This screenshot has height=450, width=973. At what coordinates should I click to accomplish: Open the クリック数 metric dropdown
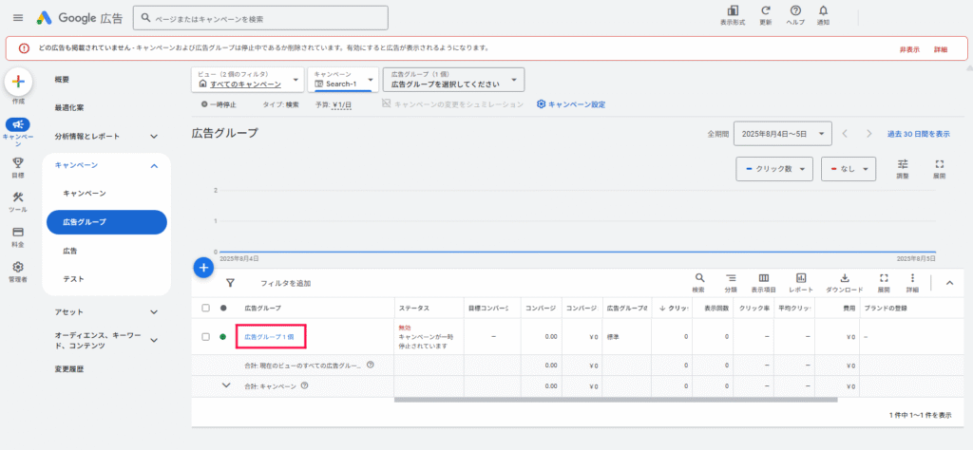click(774, 169)
